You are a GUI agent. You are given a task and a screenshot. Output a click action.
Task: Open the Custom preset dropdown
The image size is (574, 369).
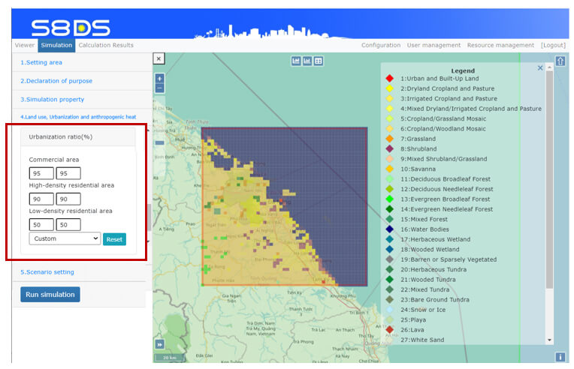pyautogui.click(x=64, y=238)
